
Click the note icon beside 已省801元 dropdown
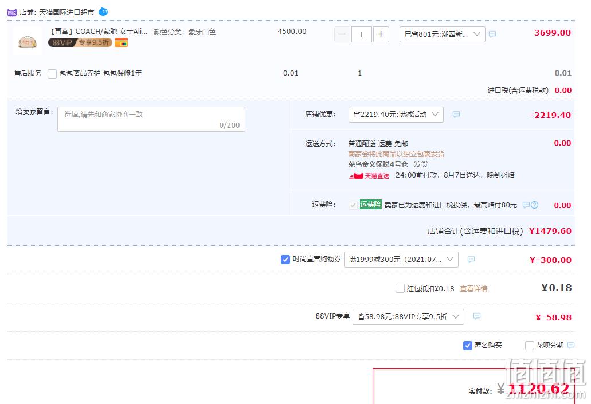point(492,34)
